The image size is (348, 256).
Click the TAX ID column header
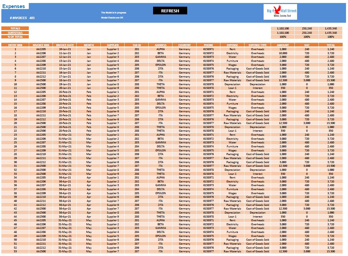point(137,45)
